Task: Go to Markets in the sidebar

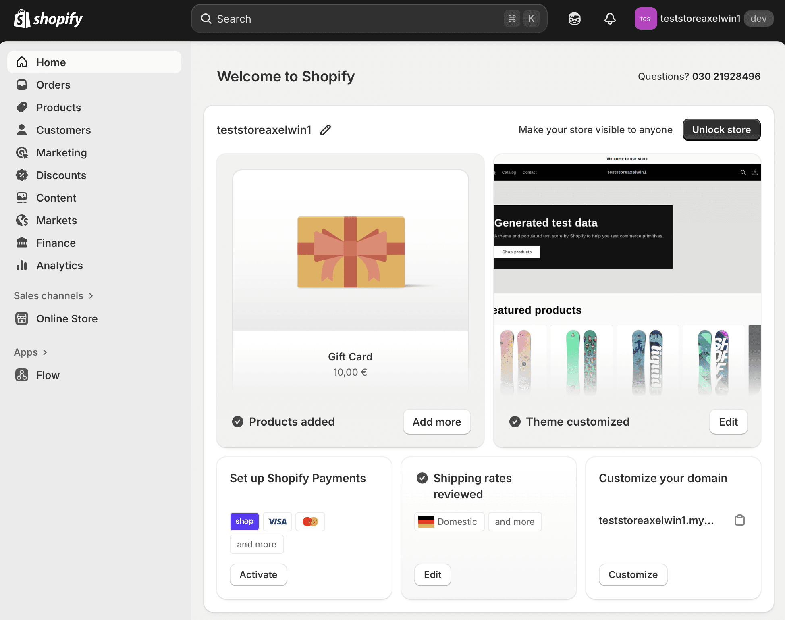Action: (x=94, y=220)
